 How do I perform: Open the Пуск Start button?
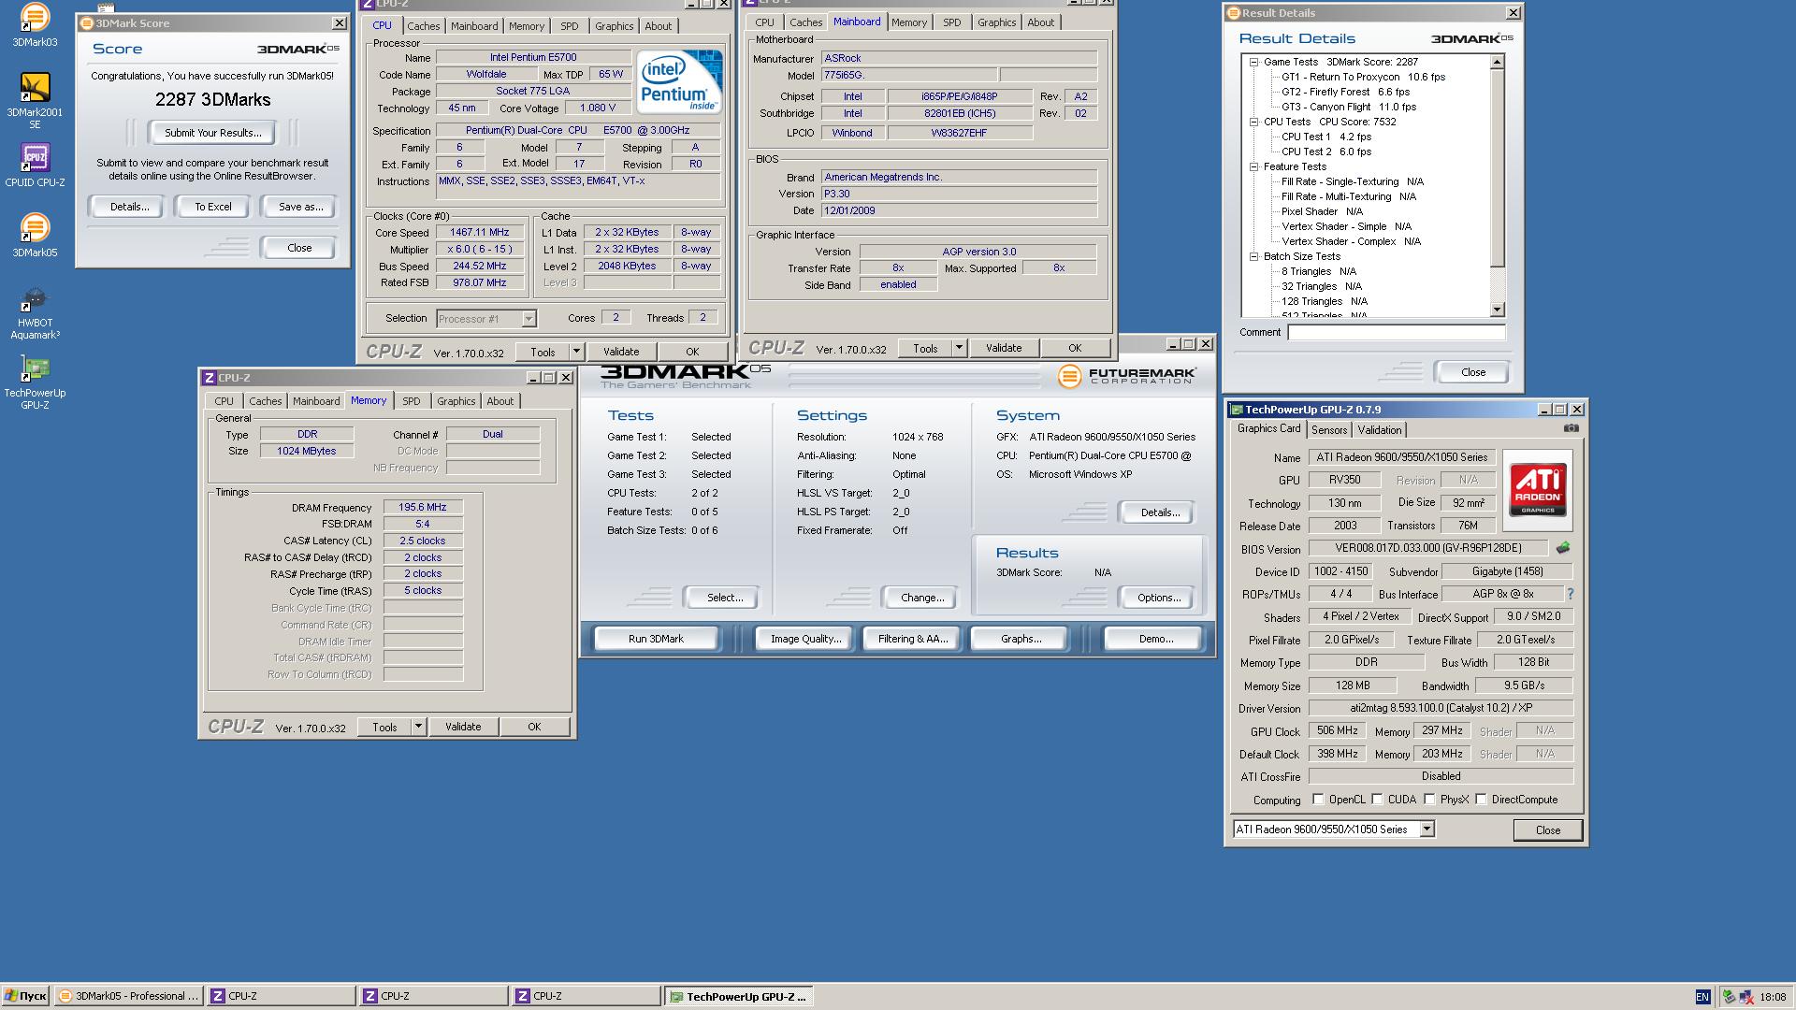[25, 996]
